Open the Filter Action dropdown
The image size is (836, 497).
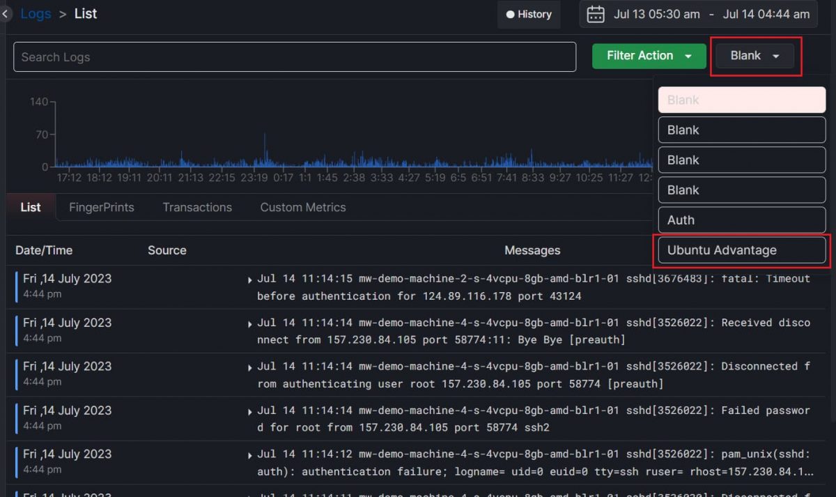(x=649, y=56)
